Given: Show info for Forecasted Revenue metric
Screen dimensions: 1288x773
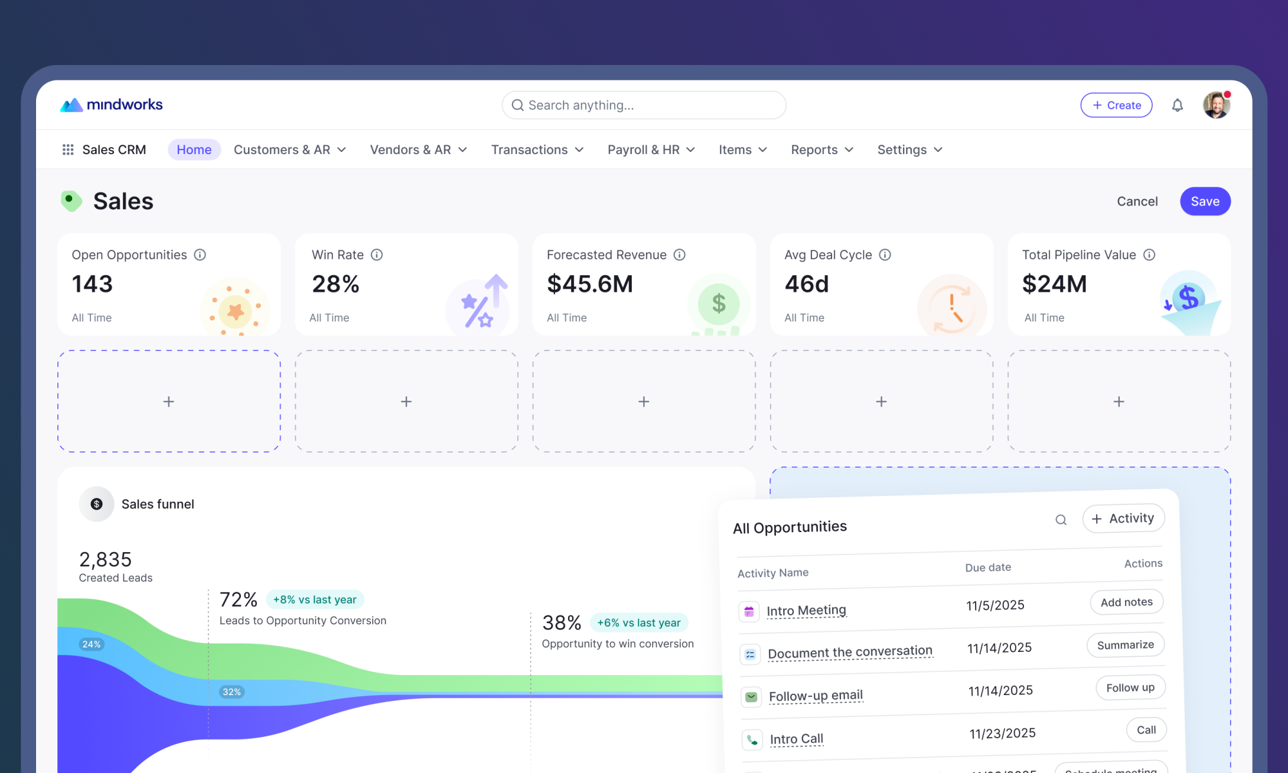Looking at the screenshot, I should 679,254.
